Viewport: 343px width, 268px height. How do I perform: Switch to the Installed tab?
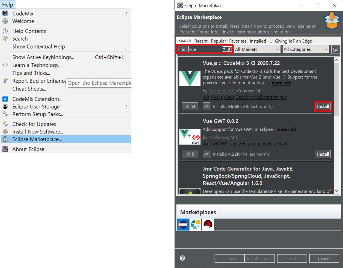[258, 41]
